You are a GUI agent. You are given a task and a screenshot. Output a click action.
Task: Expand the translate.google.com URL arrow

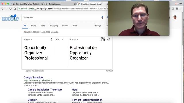pyautogui.click(x=51, y=80)
